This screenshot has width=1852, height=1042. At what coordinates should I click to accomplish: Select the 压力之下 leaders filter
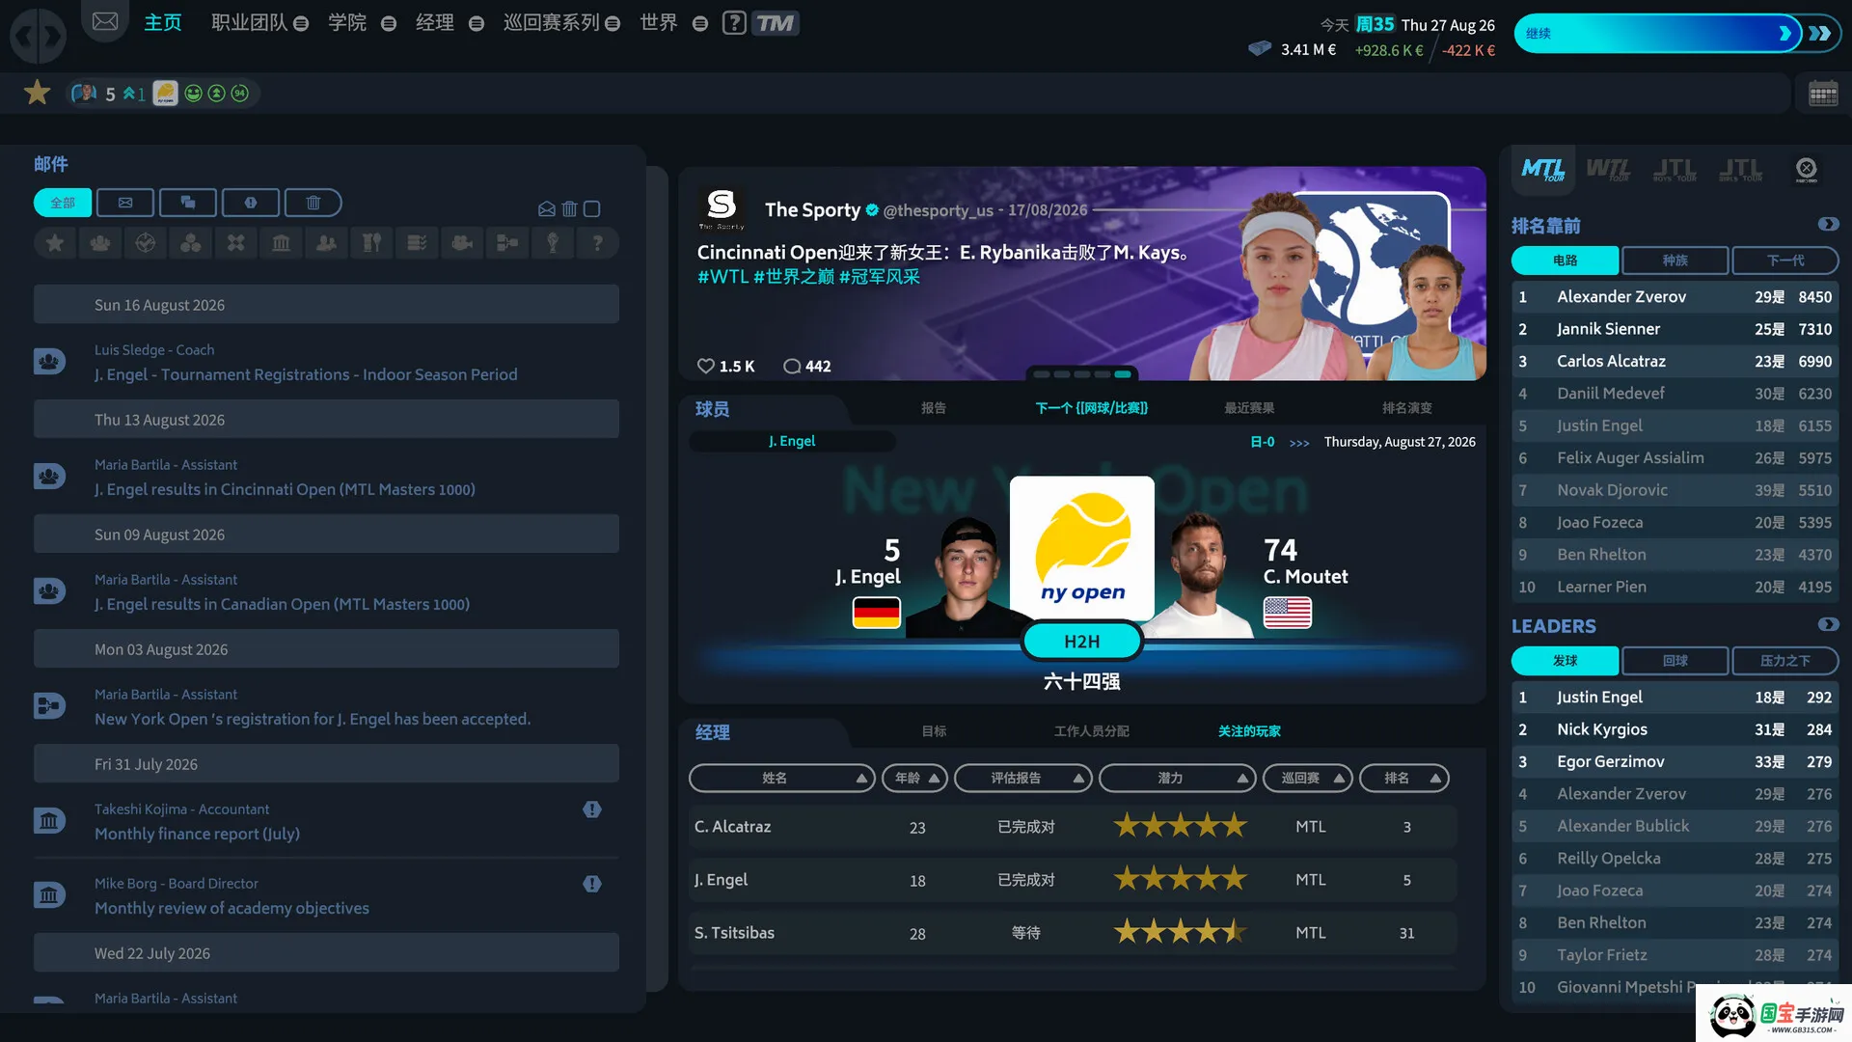pos(1784,661)
